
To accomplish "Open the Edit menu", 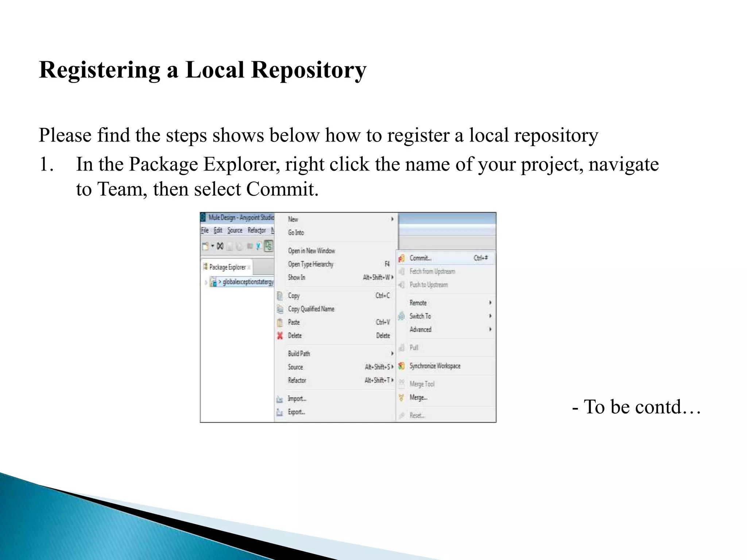I will [218, 230].
